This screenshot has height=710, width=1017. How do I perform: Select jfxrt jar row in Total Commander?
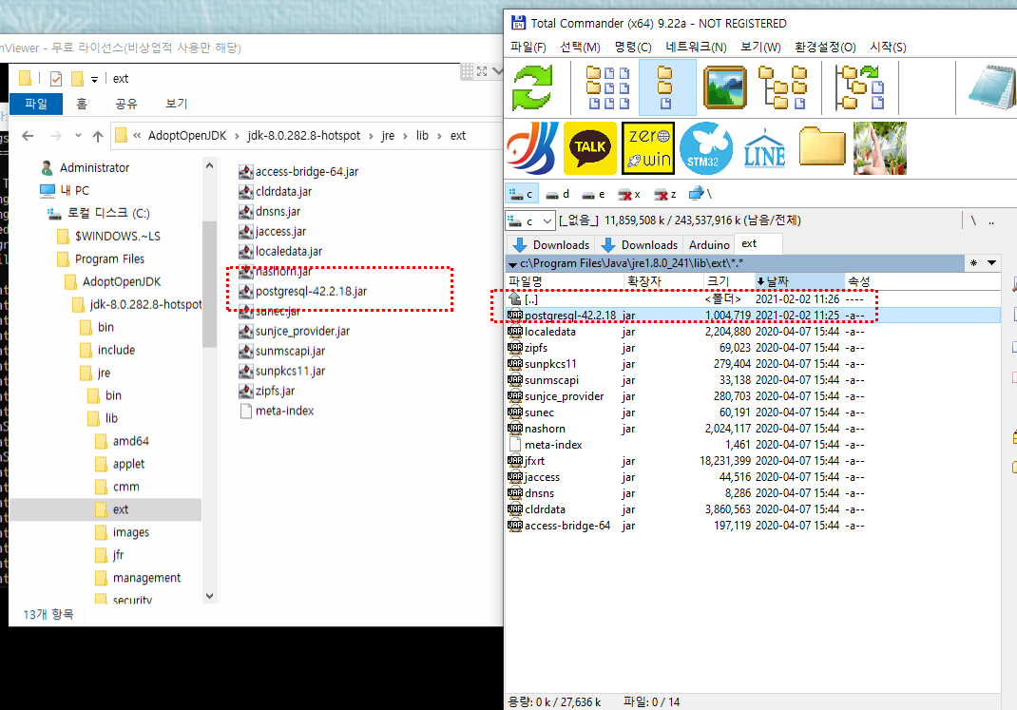point(753,461)
